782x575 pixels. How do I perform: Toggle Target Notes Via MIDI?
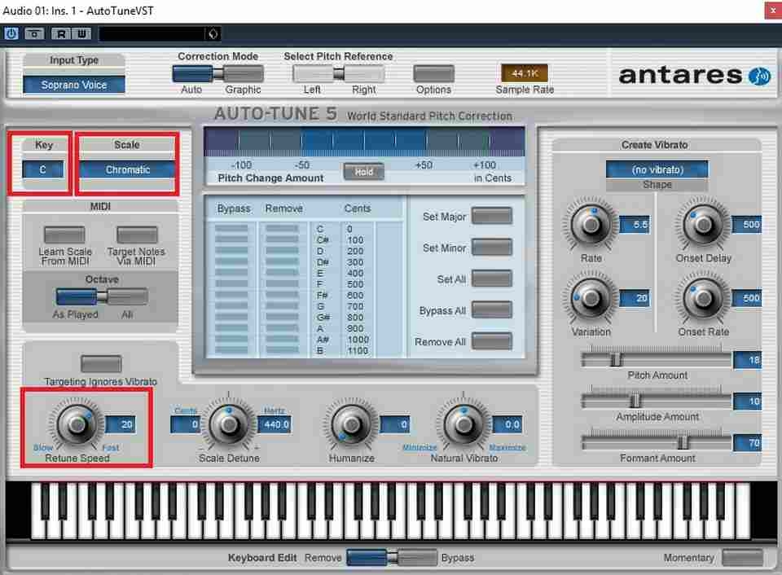137,235
